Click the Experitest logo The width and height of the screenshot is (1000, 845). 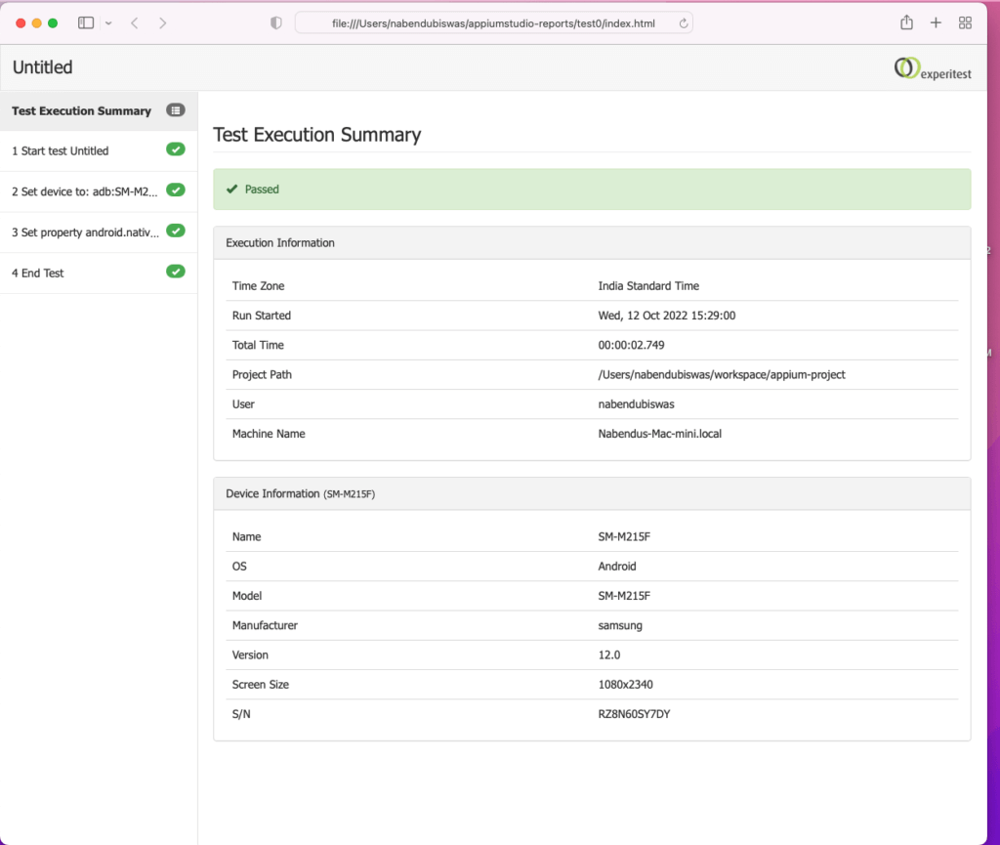click(x=932, y=68)
